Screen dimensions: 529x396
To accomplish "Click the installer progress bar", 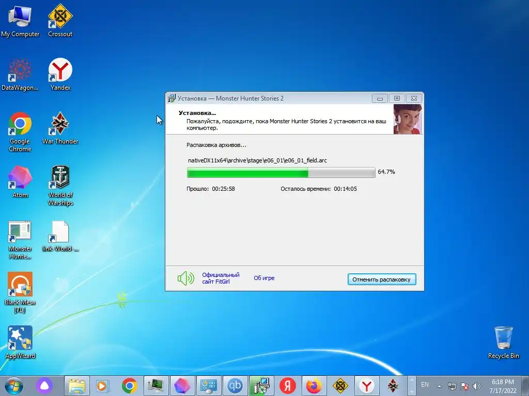I will (x=281, y=172).
